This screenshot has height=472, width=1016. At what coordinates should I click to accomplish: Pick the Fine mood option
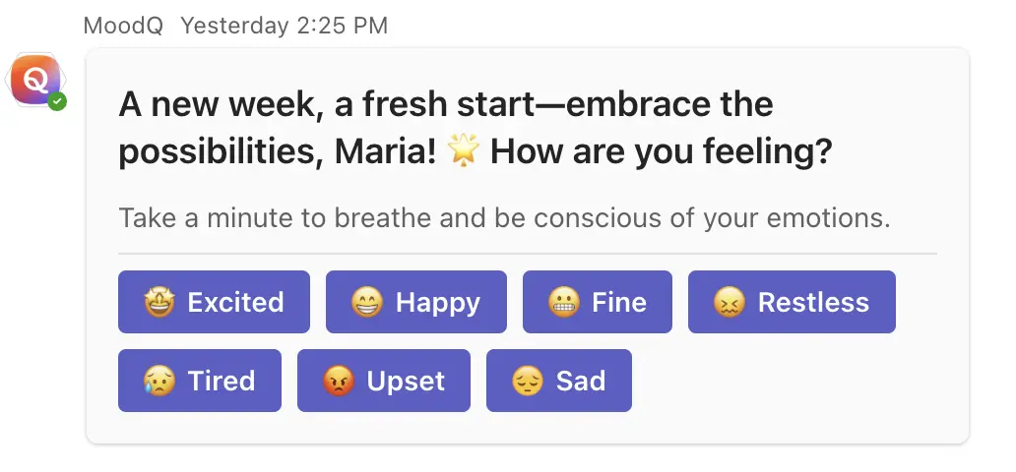click(x=598, y=302)
